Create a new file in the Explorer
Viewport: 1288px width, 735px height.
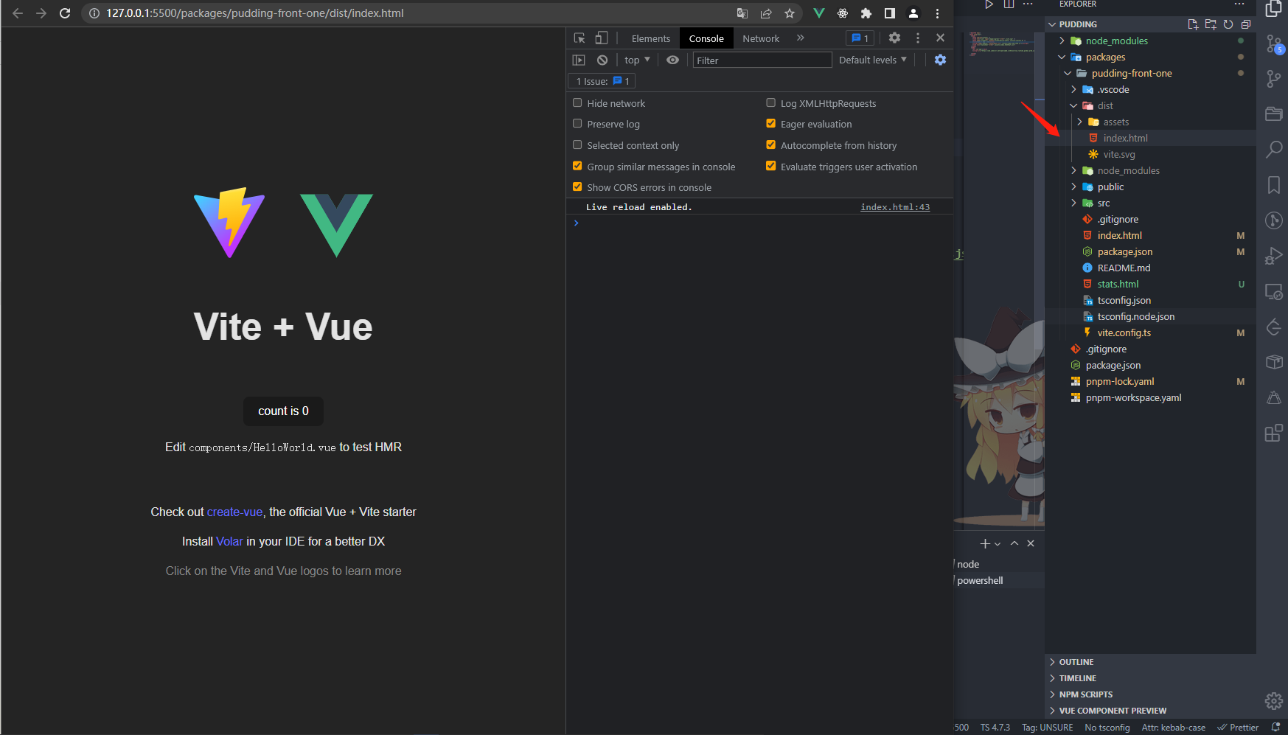[x=1193, y=24]
